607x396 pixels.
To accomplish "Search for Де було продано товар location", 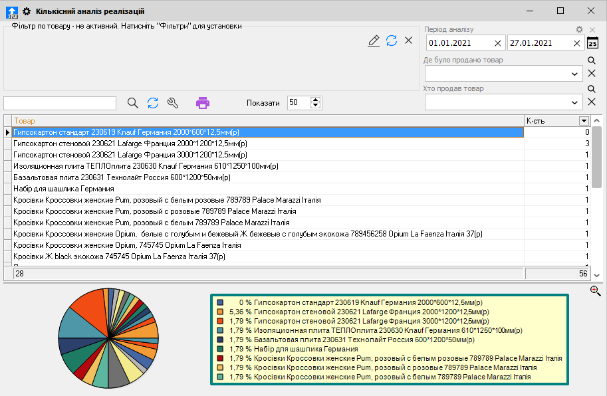I will click(592, 60).
